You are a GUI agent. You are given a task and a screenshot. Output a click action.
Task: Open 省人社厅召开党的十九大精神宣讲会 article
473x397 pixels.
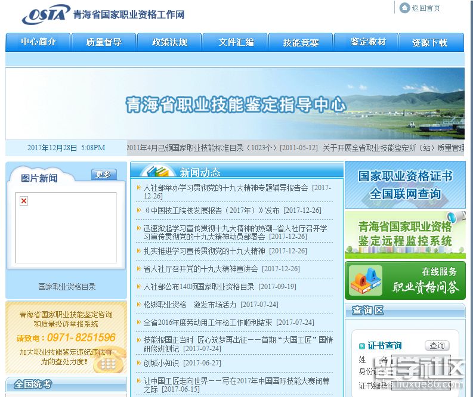coord(221,269)
